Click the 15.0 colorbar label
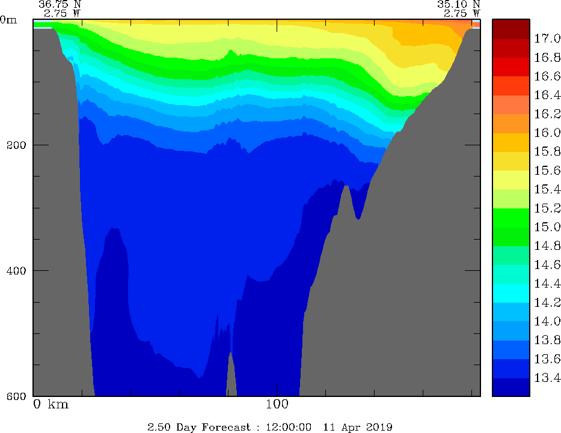The height and width of the screenshot is (433, 561). click(x=547, y=227)
